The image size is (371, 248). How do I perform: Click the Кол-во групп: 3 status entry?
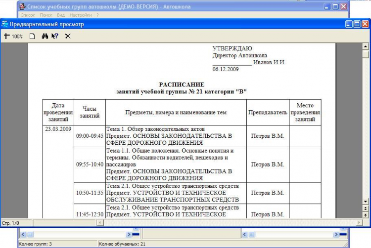[35, 244]
